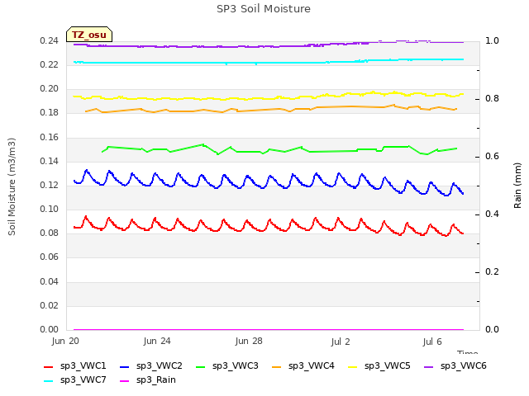Image resolution: width=529 pixels, height=396 pixels.
Task: Click the 0.16 left axis tick label
Action: (50, 138)
